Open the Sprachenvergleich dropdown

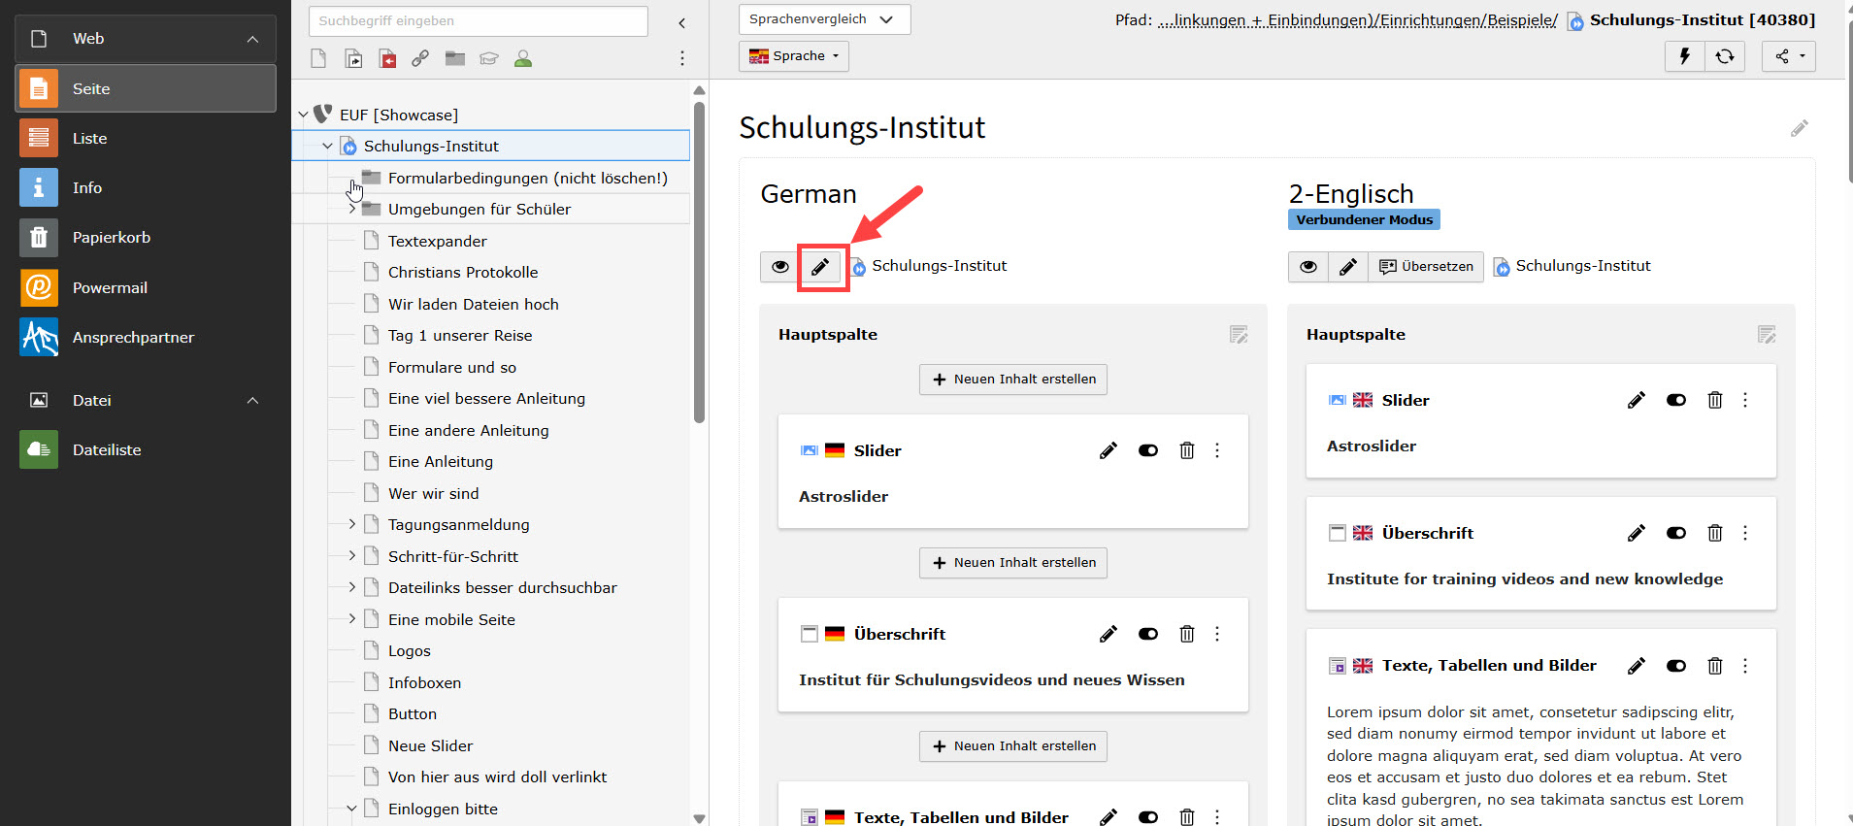pos(823,19)
